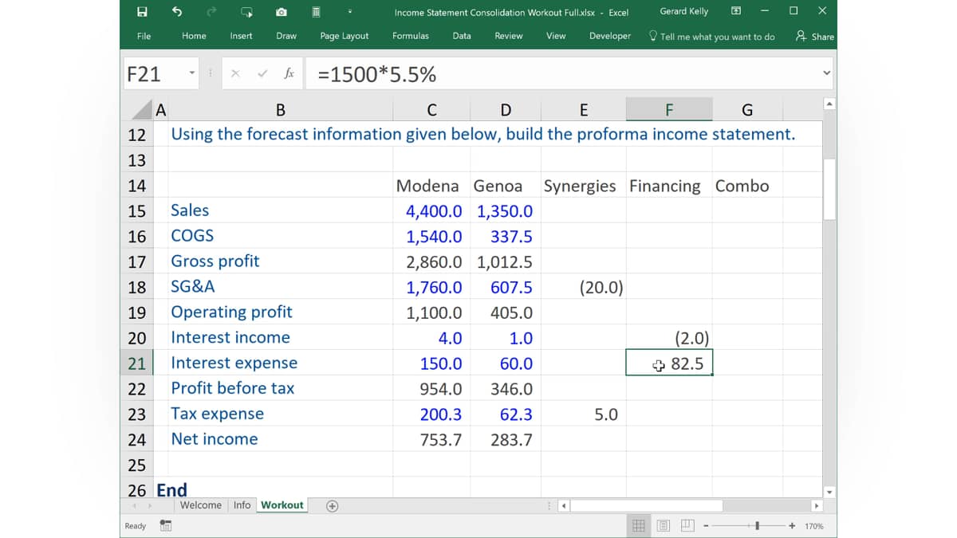Viewport: 957px width, 538px height.
Task: Click the Save icon in quick access toolbar
Action: pos(142,12)
